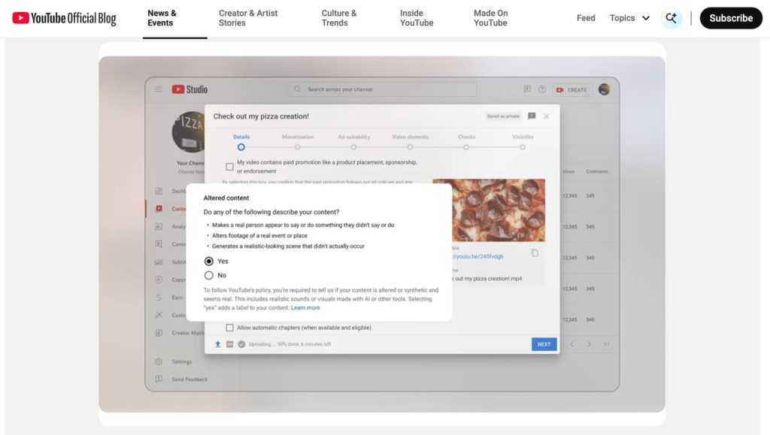Check the paid promotion checkbox

click(x=229, y=167)
